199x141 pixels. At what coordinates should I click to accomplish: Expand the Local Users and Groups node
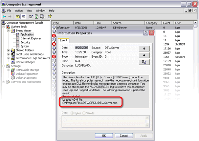coord(9,54)
